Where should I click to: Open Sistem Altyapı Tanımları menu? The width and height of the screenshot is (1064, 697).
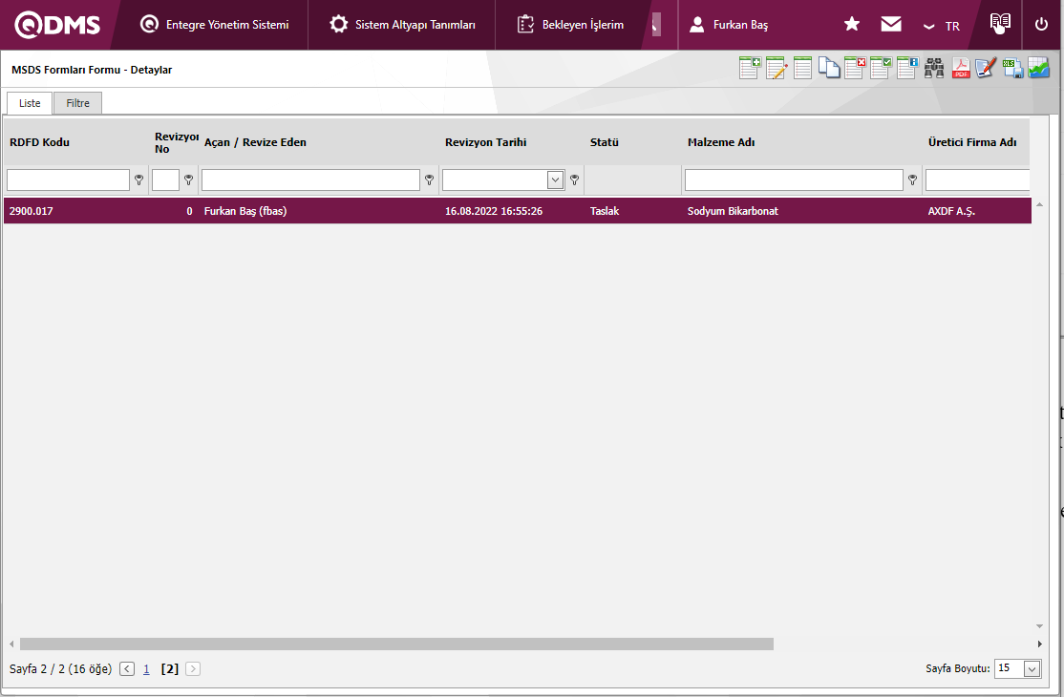click(x=402, y=25)
